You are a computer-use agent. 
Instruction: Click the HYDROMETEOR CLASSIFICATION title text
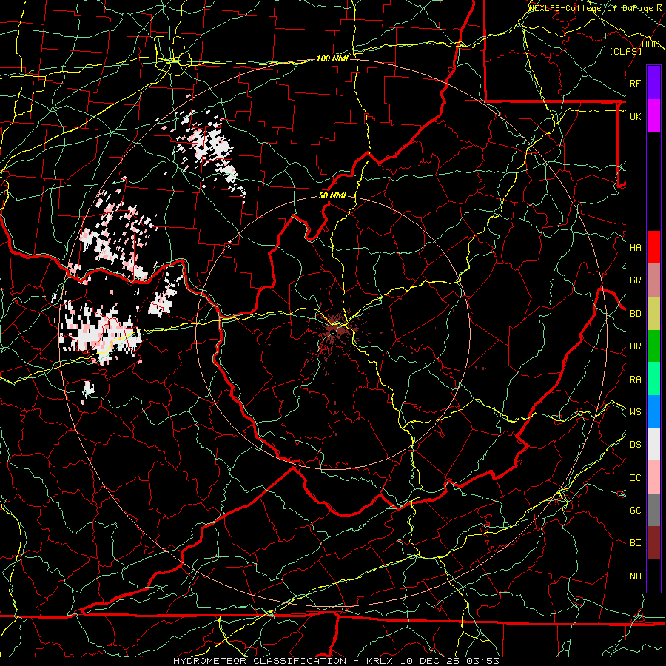coord(260,661)
